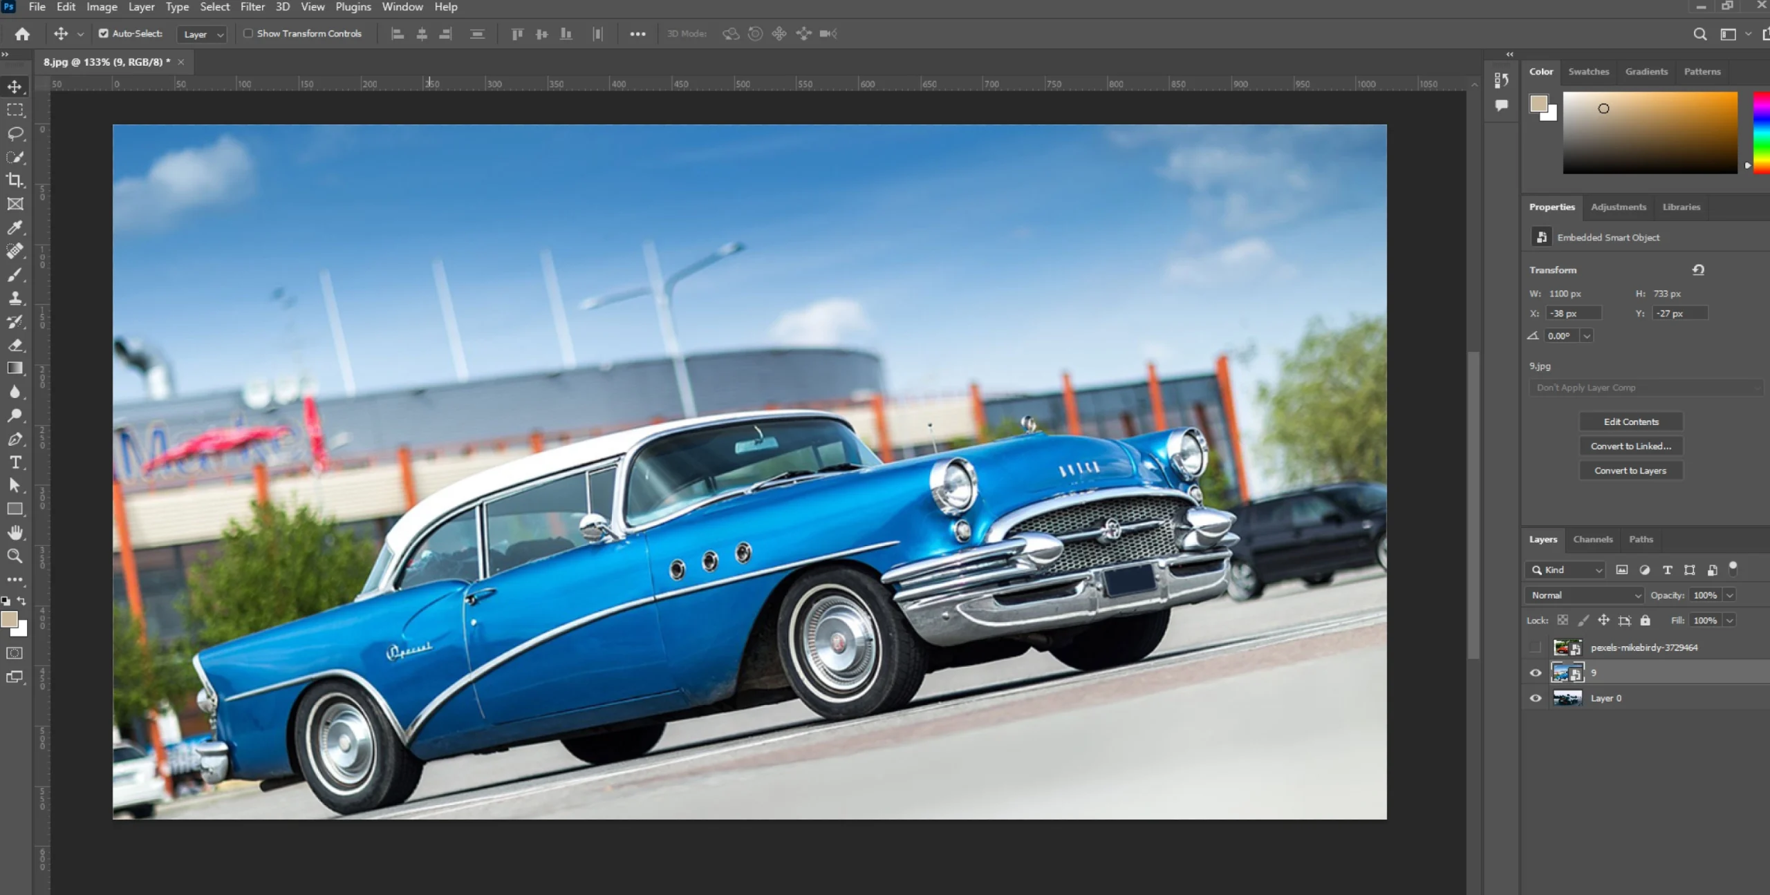1770x895 pixels.
Task: Expand the Opacity value dropdown arrow
Action: point(1729,595)
